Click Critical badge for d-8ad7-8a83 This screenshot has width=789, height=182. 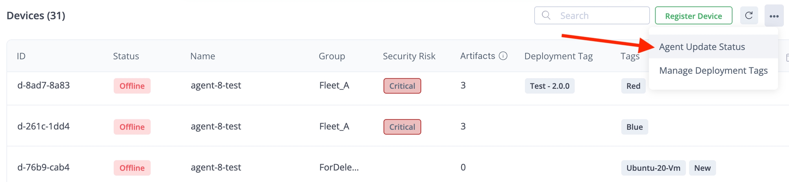tap(402, 86)
